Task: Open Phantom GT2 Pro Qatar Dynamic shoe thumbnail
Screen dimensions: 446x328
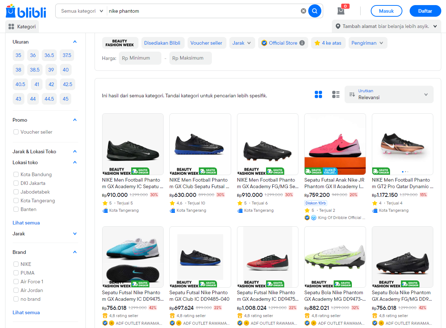Action: pos(402,144)
